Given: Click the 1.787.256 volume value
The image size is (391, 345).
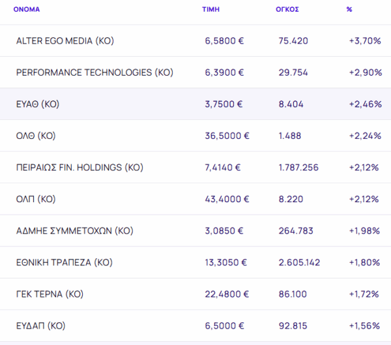Looking at the screenshot, I should coord(298,168).
